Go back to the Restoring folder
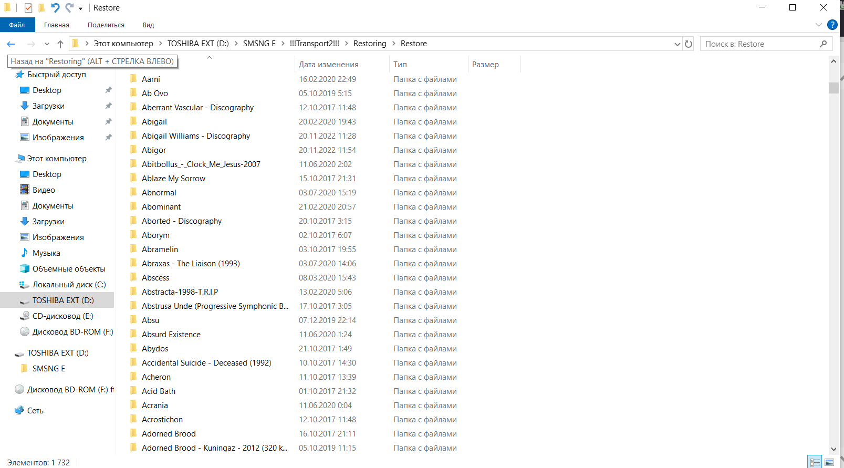The image size is (844, 468). point(11,44)
